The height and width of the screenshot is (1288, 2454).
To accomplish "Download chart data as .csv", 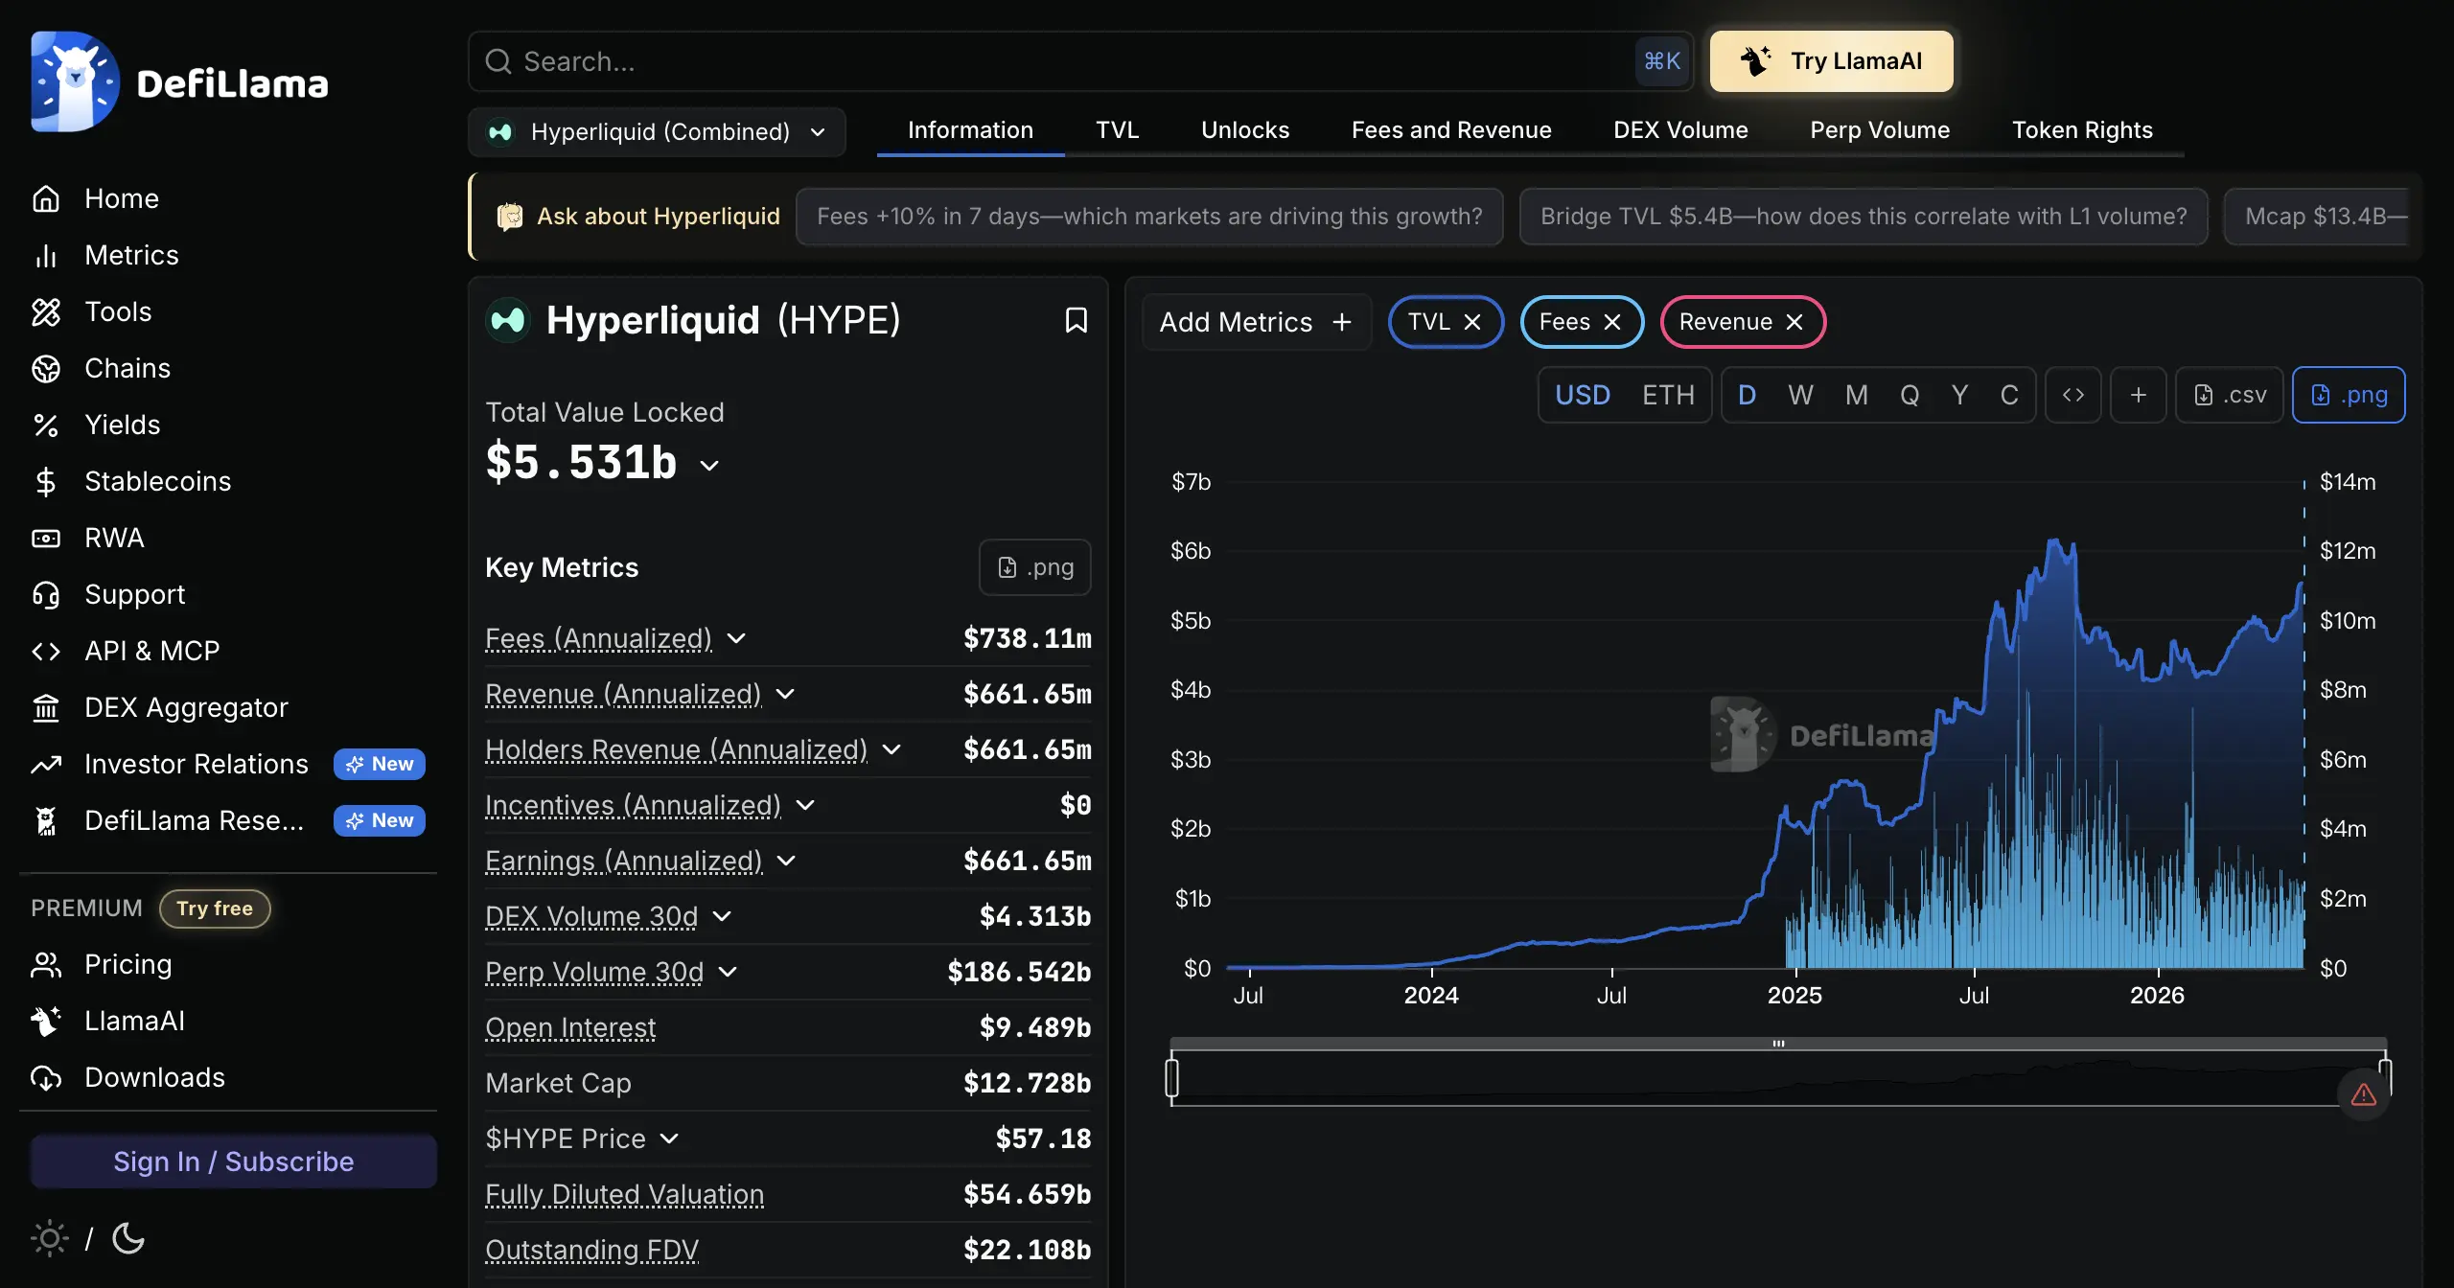I will click(x=2230, y=395).
